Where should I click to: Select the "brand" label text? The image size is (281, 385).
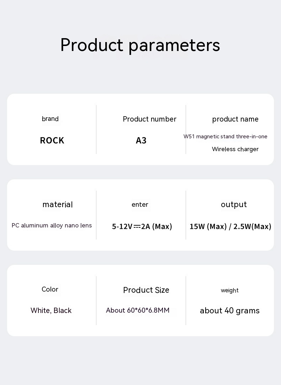click(x=50, y=119)
